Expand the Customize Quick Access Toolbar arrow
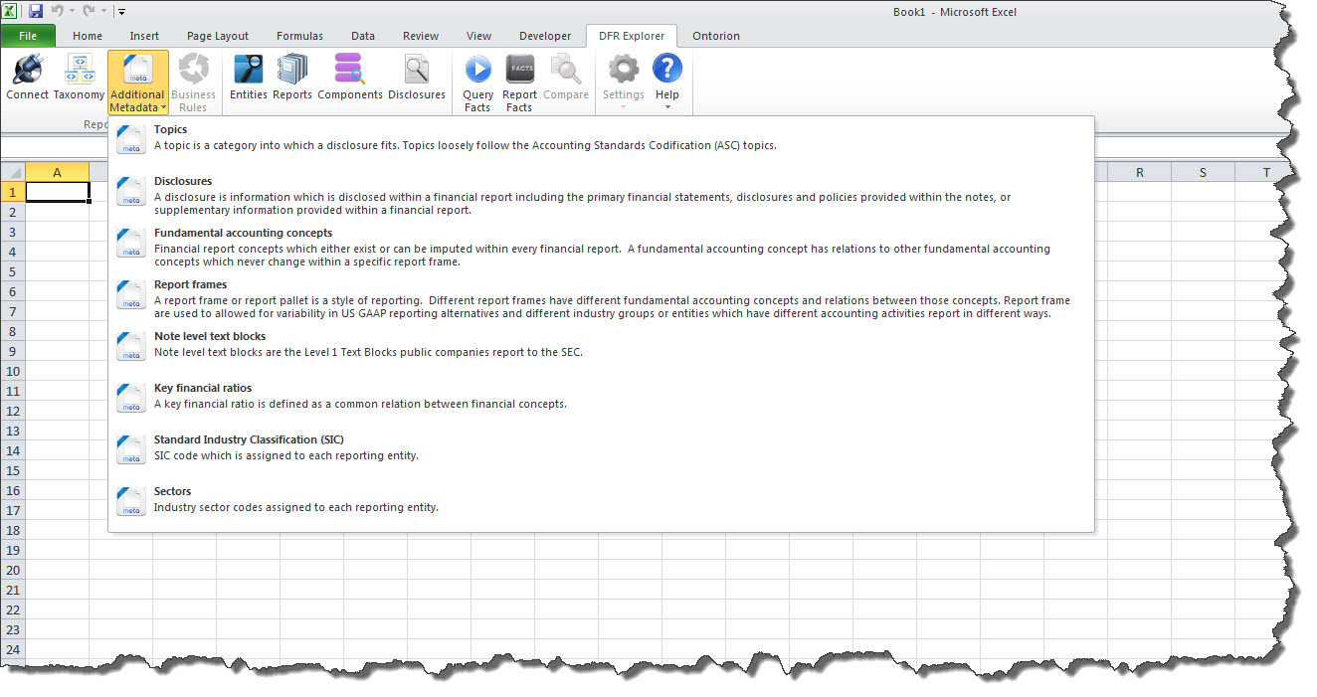Viewport: 1317px width, 697px height. pyautogui.click(x=121, y=12)
